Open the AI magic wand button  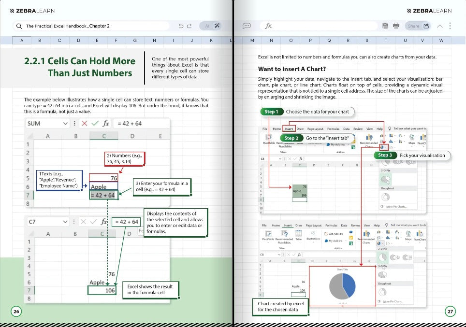[x=217, y=26]
